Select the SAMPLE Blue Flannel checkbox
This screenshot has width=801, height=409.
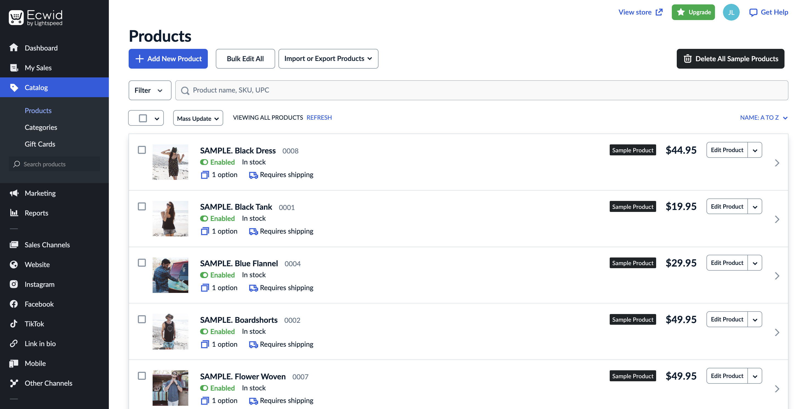pyautogui.click(x=142, y=263)
